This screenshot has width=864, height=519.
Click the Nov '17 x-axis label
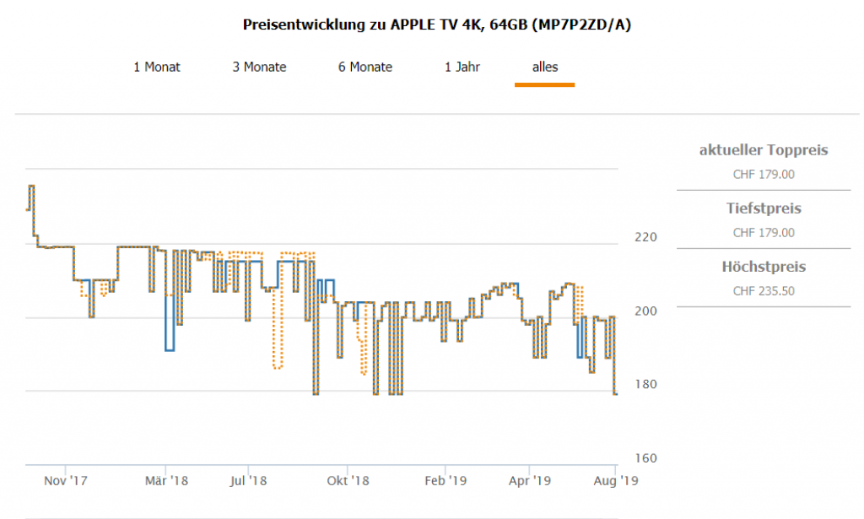tap(66, 481)
